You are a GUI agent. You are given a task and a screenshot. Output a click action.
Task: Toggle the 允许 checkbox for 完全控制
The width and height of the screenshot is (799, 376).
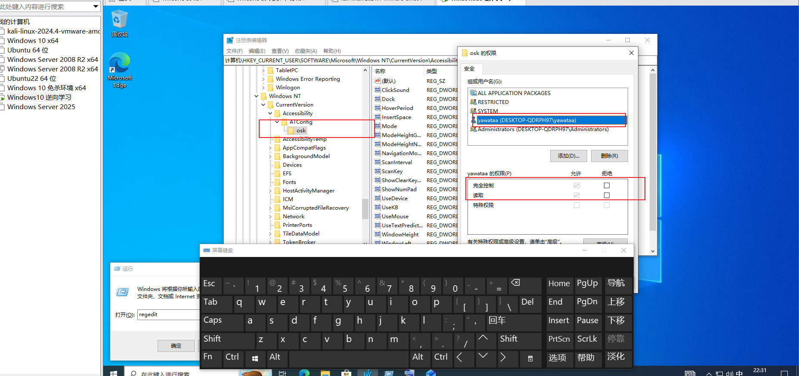(576, 186)
